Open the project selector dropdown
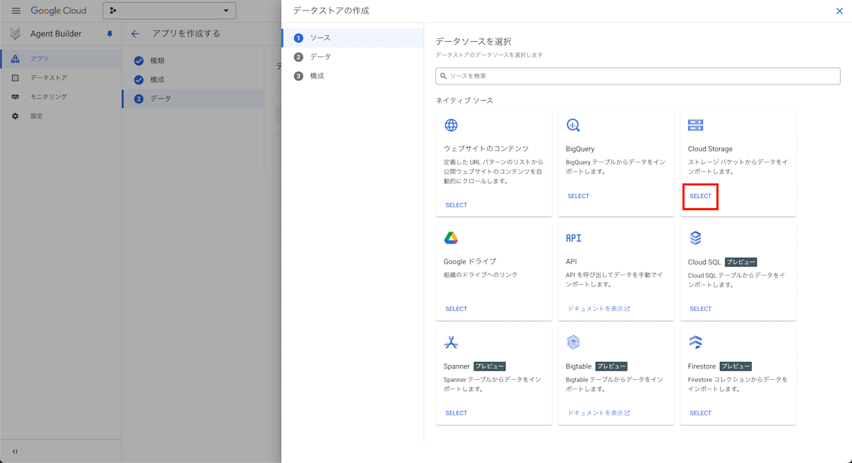Screen dimensions: 852x463 [x=169, y=11]
